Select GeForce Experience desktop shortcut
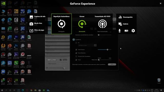 (16, 82)
